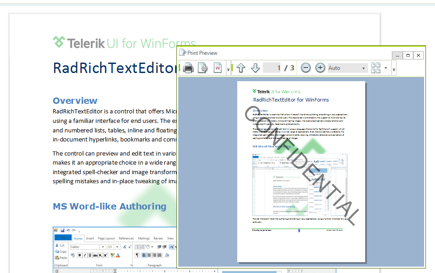The width and height of the screenshot is (435, 273).
Task: Click the tab selector at ruler's left end
Action: (57, 271)
